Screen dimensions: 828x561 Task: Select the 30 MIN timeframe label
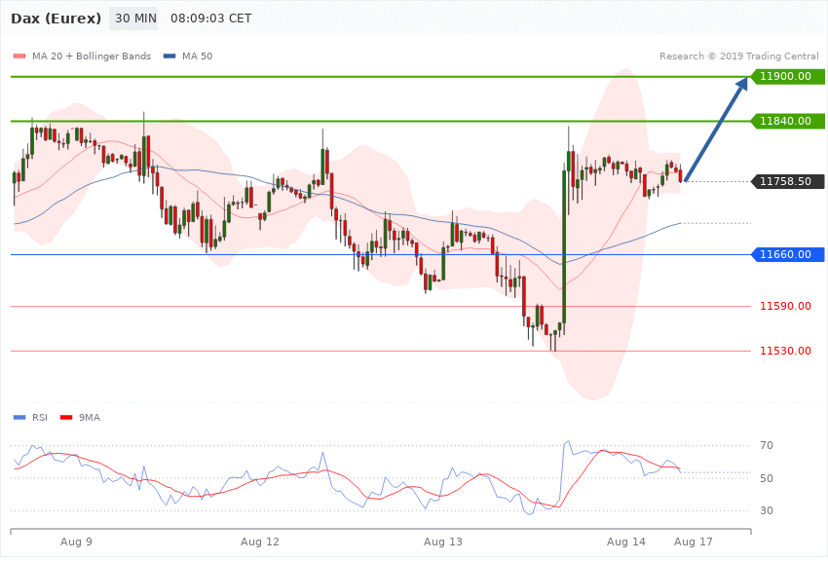pos(133,19)
